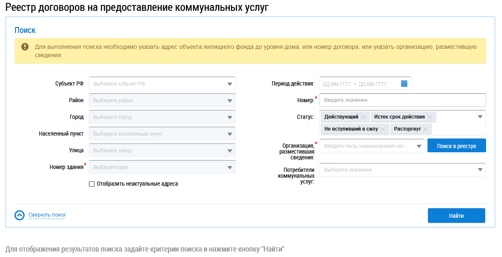Remove the 'Не вступивший в силу' status tag
The width and height of the screenshot is (502, 257).
383,129
